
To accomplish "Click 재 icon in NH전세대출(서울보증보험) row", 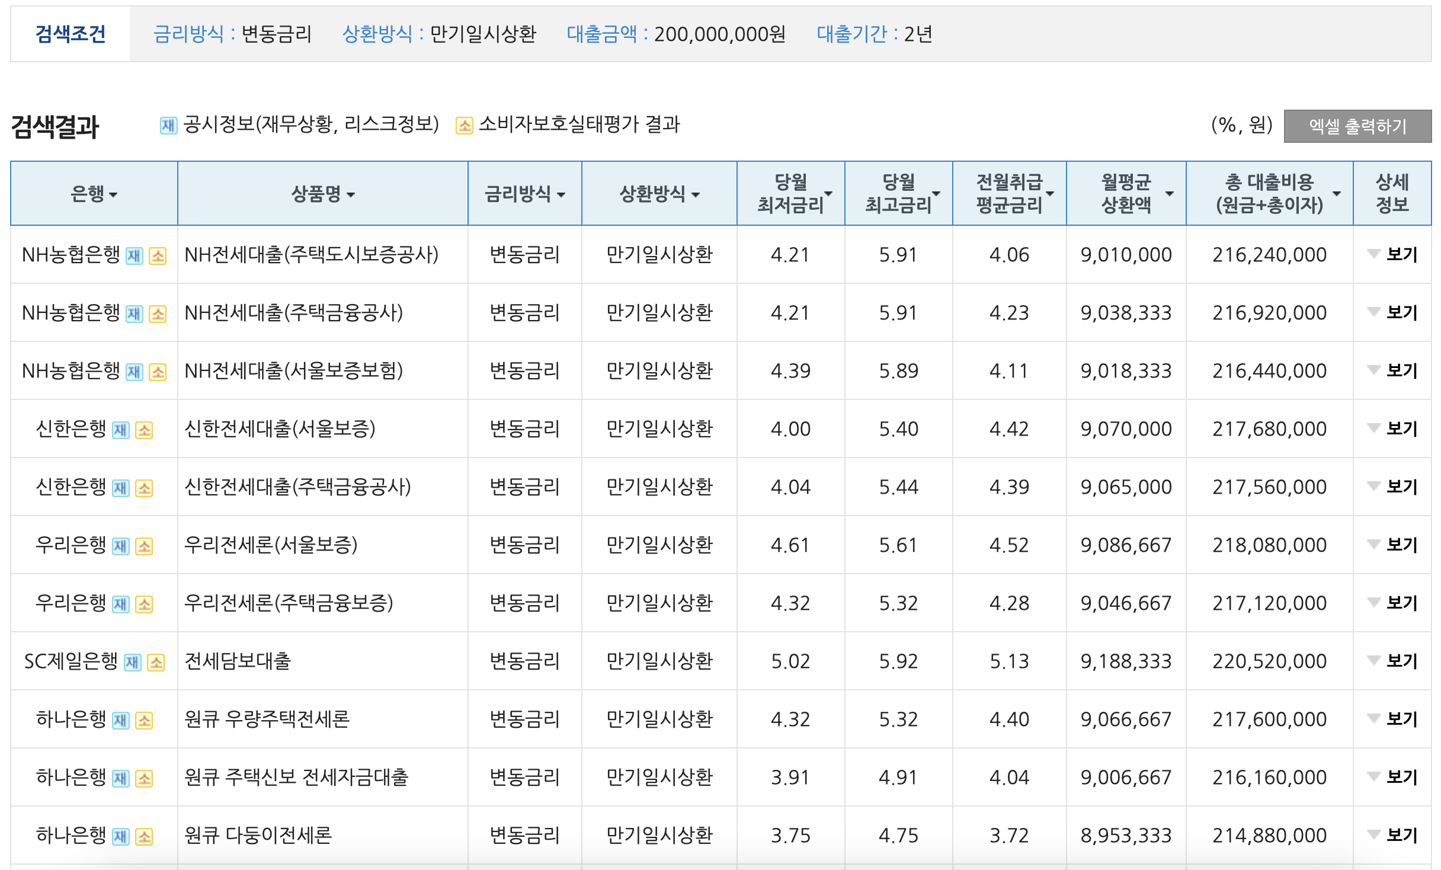I will 135,372.
